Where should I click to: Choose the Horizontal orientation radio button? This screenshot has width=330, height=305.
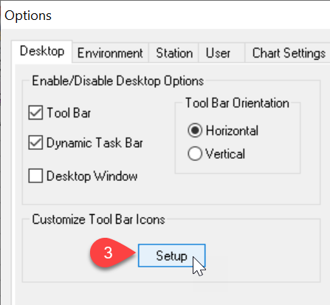click(195, 130)
